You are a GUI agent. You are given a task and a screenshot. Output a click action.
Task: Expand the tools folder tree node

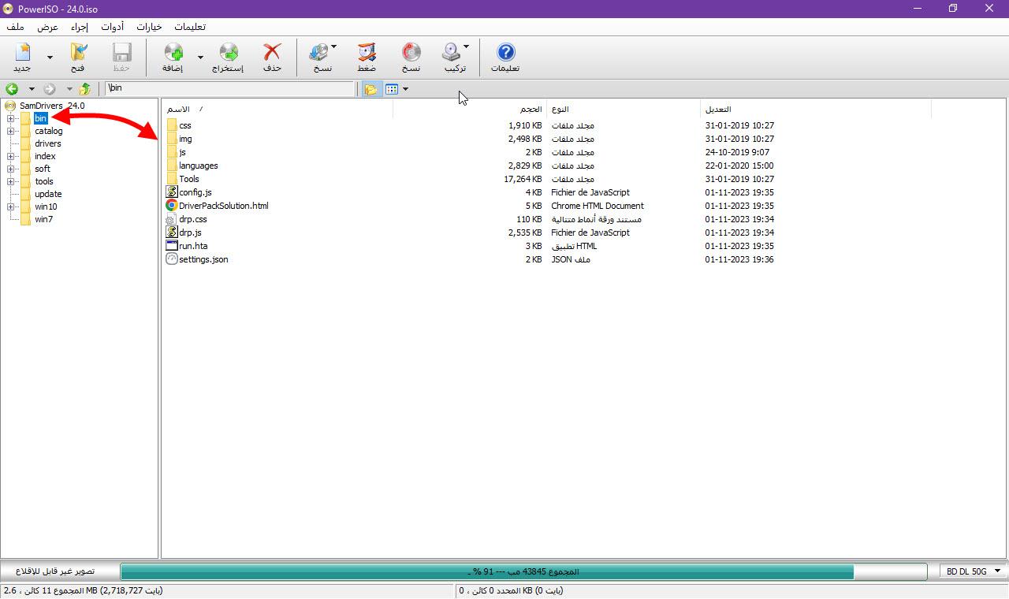(11, 181)
